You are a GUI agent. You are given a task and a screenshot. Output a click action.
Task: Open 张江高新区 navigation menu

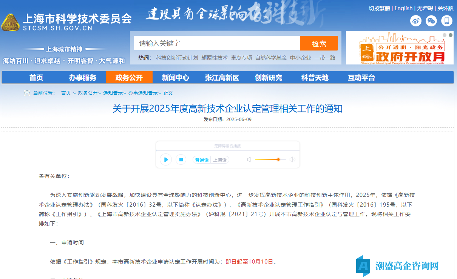pyautogui.click(x=222, y=78)
